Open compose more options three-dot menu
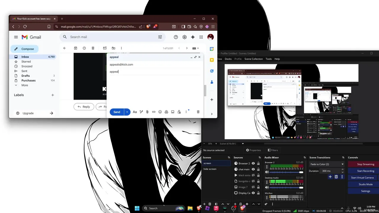Viewport: 379px width, 213px height. click(186, 112)
